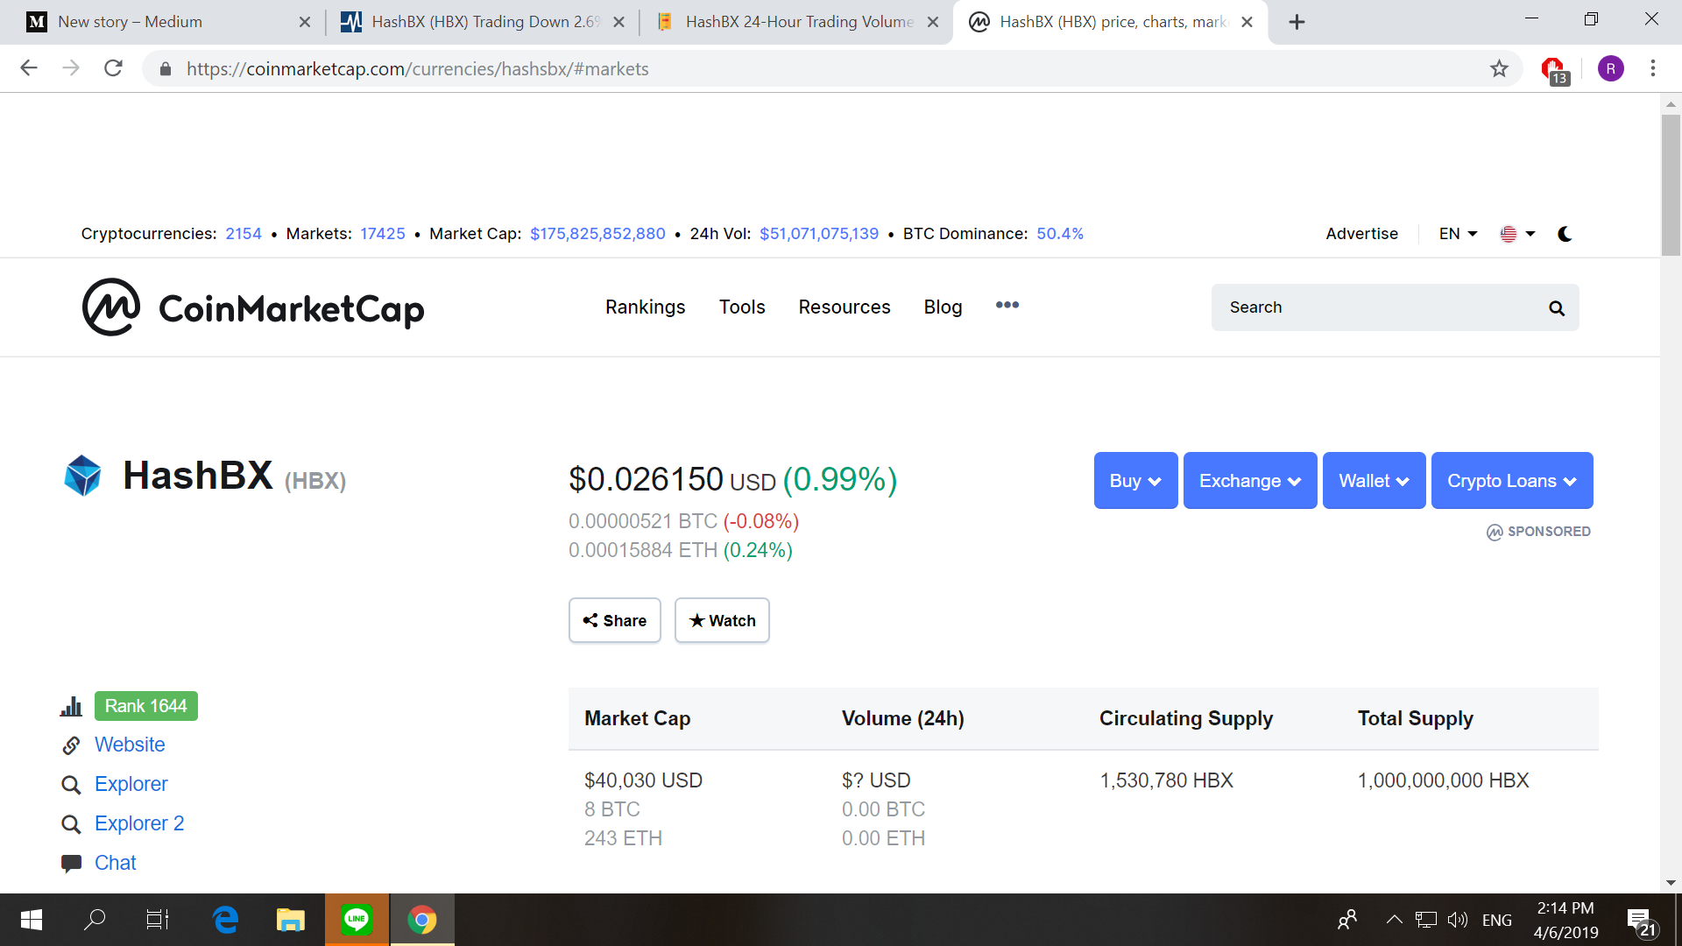Open the currency flag dropdown

coord(1517,234)
